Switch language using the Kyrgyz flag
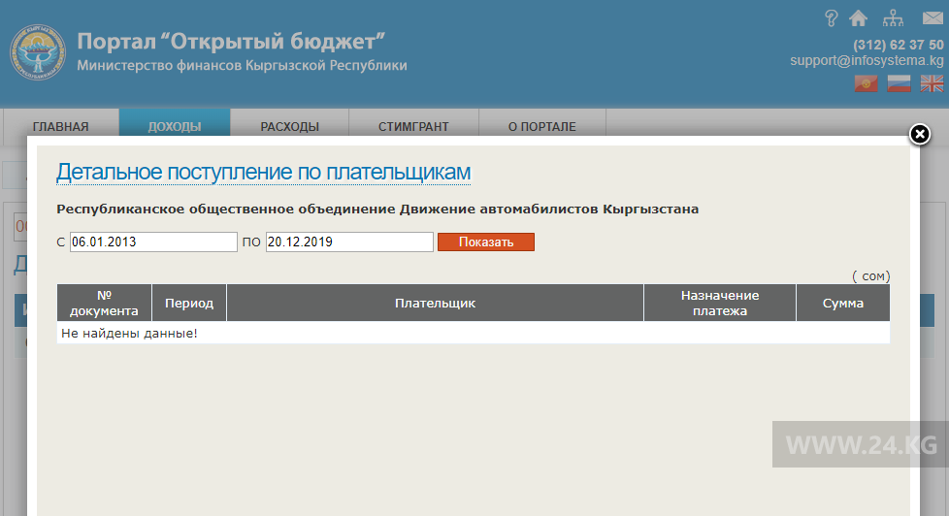This screenshot has height=516, width=949. (866, 84)
